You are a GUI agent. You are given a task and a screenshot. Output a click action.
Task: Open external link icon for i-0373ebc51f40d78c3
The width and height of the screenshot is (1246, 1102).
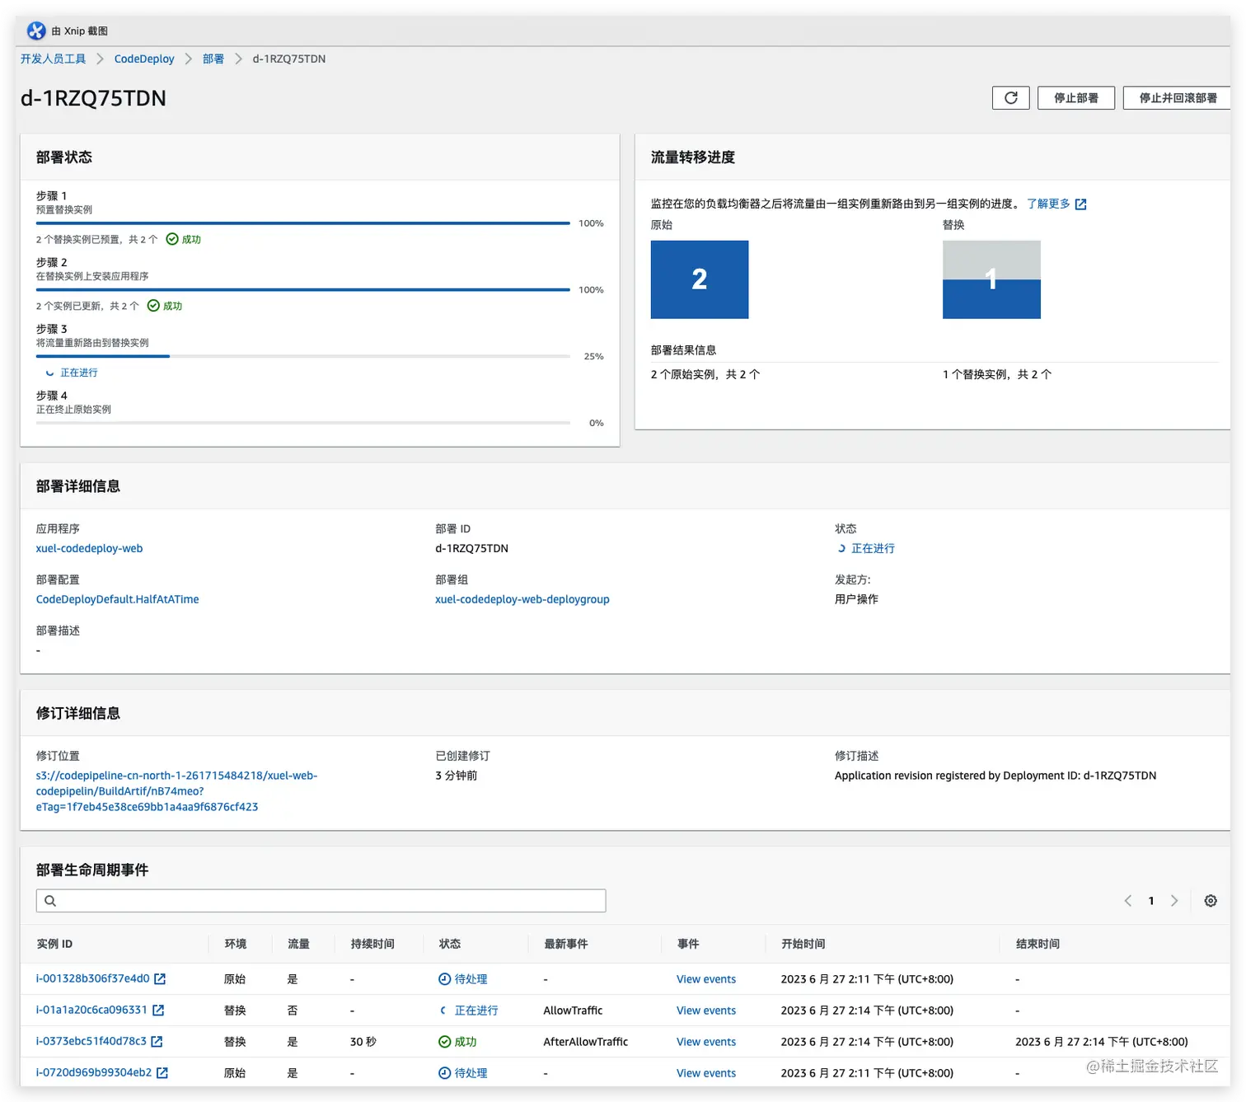157,1042
